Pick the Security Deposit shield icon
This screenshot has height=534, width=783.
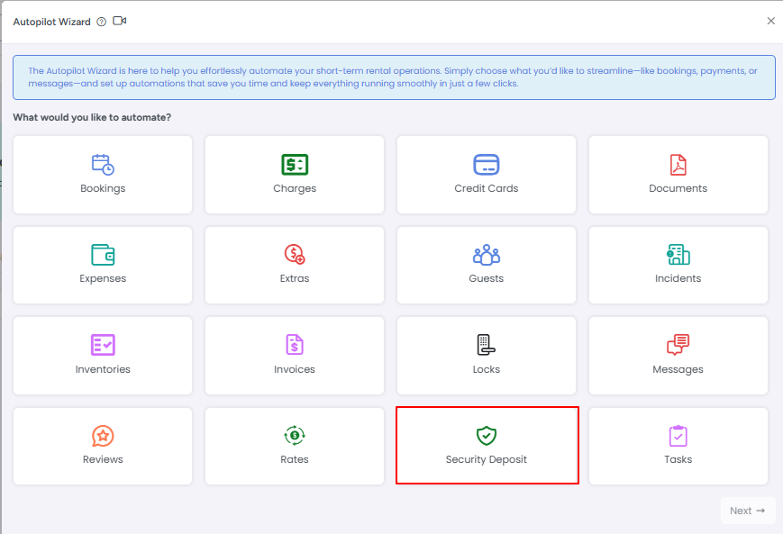click(487, 436)
